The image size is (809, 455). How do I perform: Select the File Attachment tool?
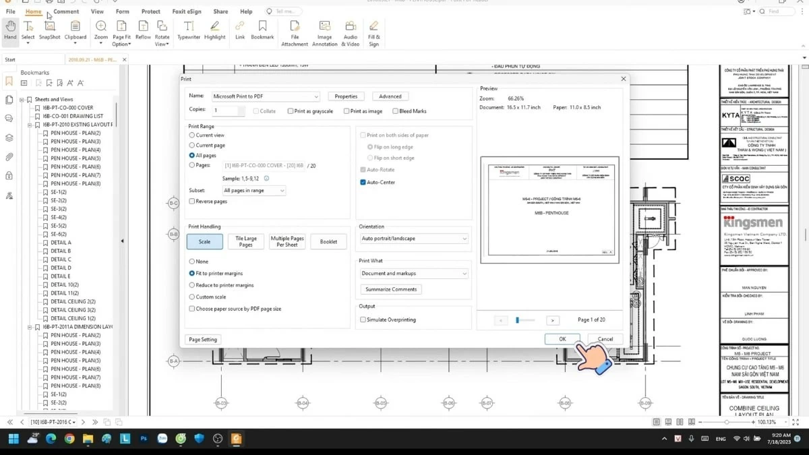pyautogui.click(x=295, y=30)
